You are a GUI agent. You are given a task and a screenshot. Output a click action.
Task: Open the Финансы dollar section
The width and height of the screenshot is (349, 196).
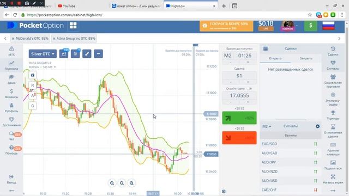(11, 93)
